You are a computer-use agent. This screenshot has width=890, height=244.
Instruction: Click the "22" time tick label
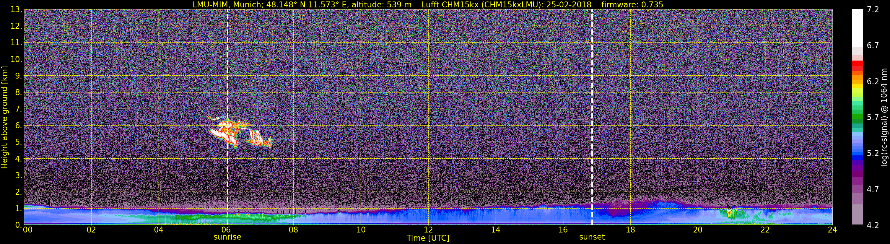(x=765, y=230)
